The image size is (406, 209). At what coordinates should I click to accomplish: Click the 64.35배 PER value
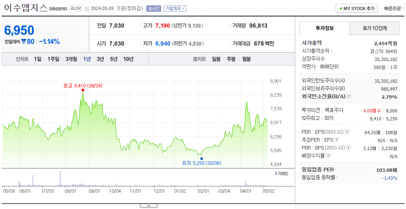(372, 133)
